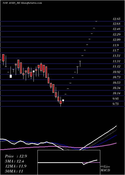Click the 10.53 price axis label
This screenshot has height=175, width=125.
(x=116, y=82)
